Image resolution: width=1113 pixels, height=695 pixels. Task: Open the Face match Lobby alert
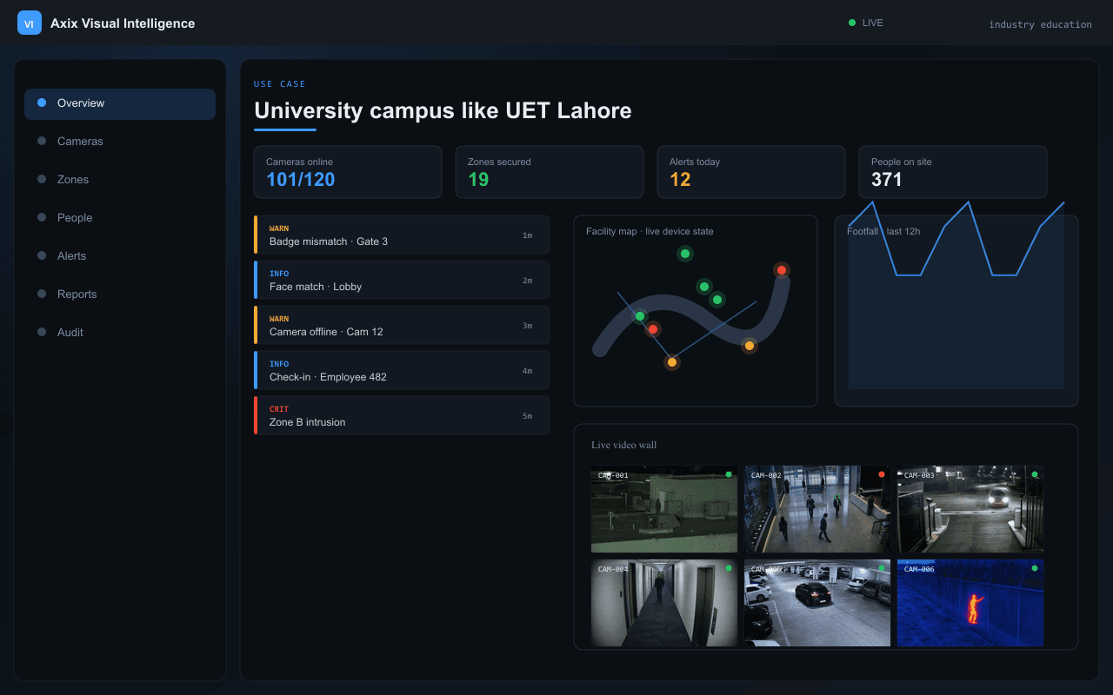pyautogui.click(x=402, y=280)
